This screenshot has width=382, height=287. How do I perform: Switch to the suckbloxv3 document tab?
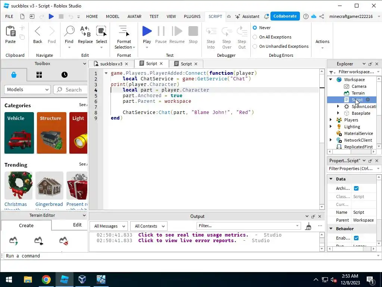point(111,64)
